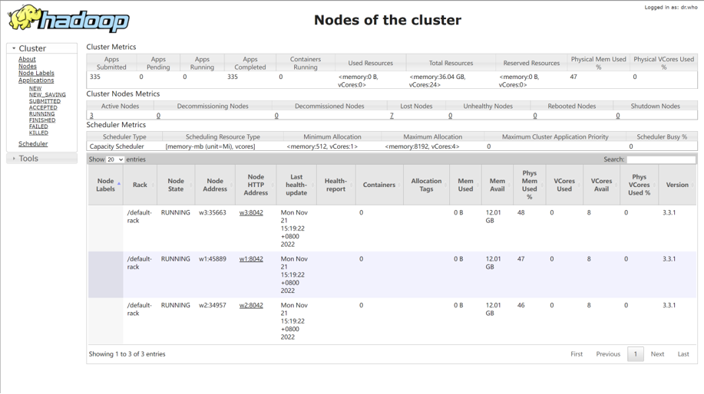Go to Last page of table
The image size is (704, 394).
click(x=683, y=354)
